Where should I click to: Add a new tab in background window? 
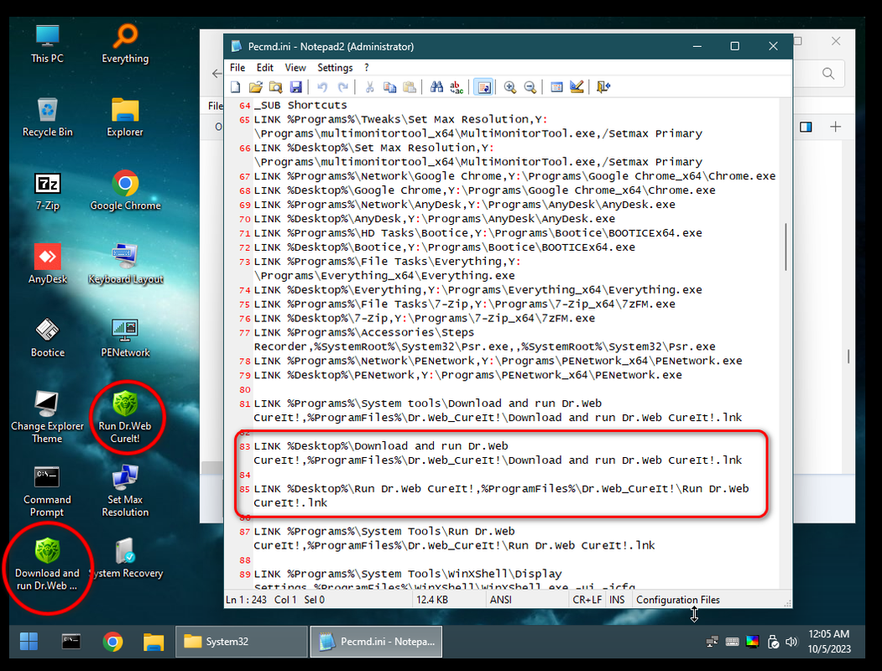(x=835, y=127)
